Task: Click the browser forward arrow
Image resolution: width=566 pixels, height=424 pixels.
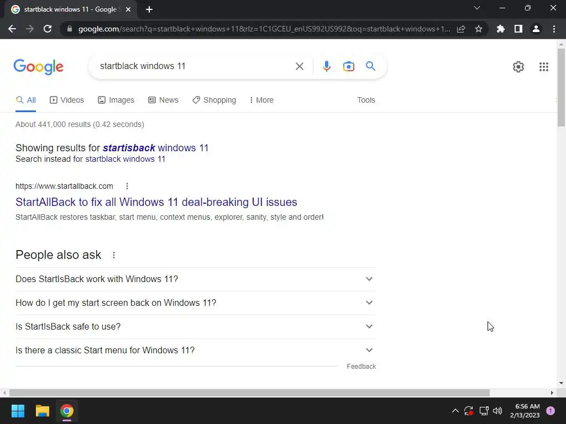Action: pos(30,29)
